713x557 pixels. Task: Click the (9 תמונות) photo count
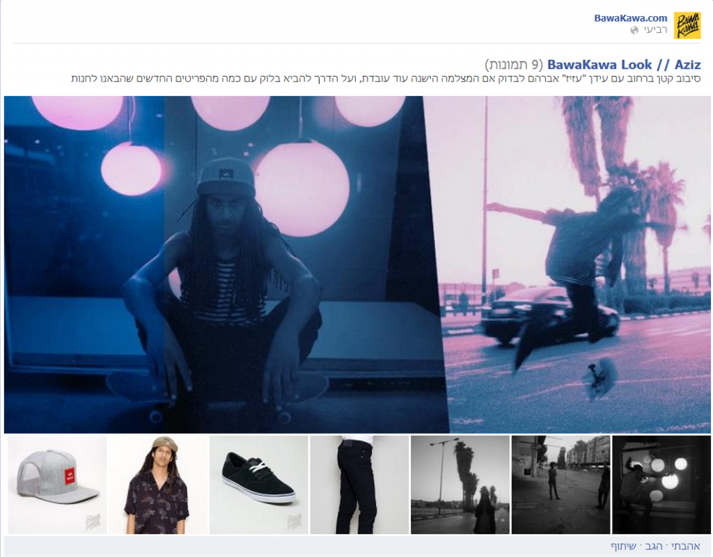tap(515, 65)
